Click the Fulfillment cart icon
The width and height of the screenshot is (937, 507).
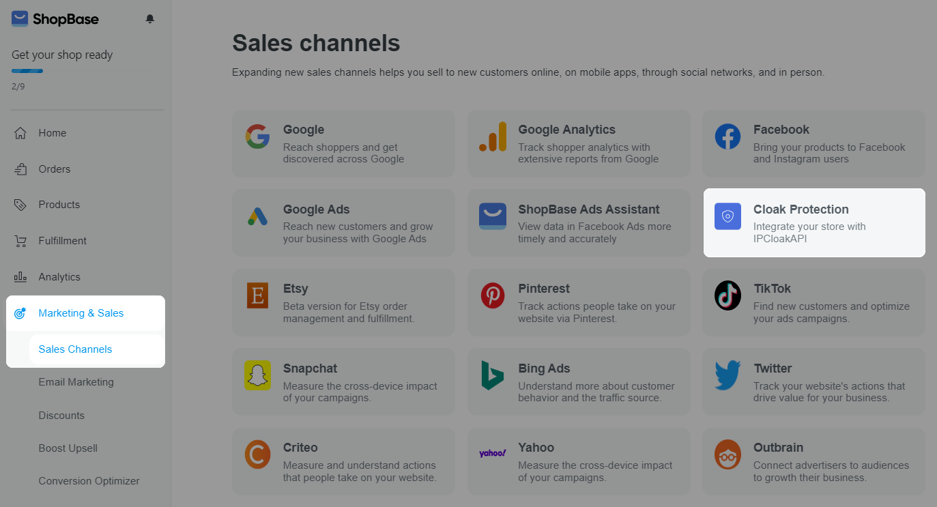pyautogui.click(x=20, y=241)
